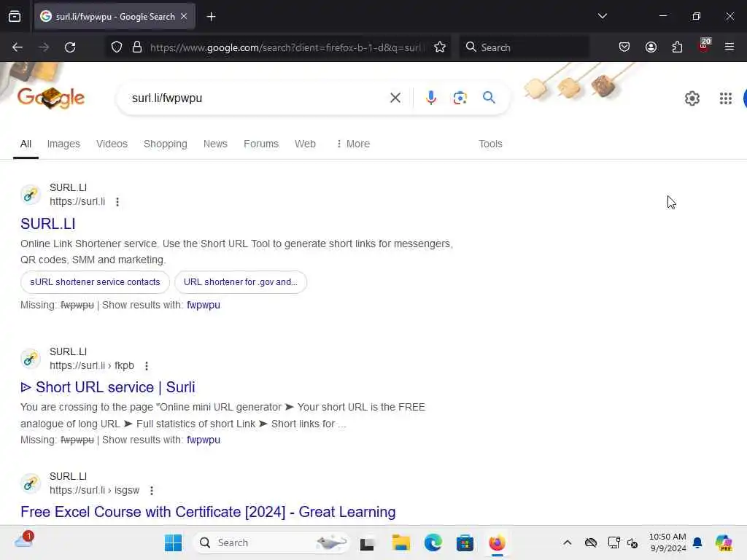Screen dimensions: 747x560
Task: Open Microsoft Store from taskbar
Action: tap(465, 542)
